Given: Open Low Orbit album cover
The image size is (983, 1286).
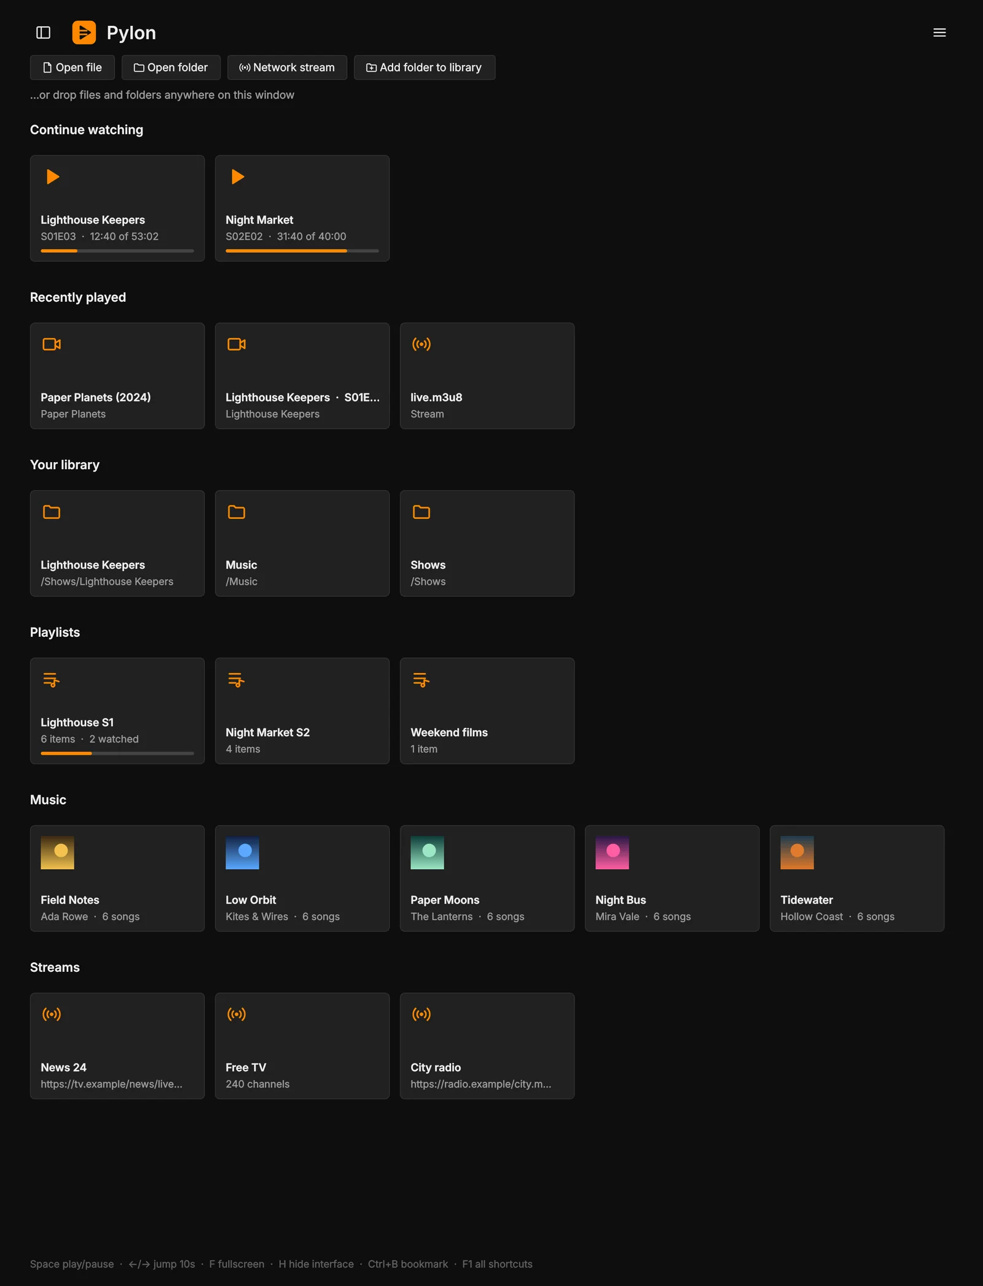Looking at the screenshot, I should pos(242,853).
